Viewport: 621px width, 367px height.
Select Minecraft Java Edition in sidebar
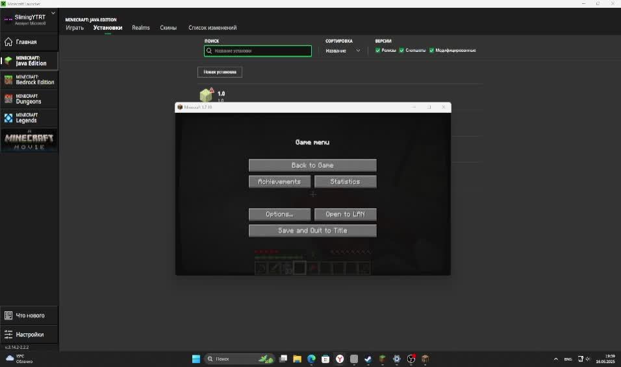[29, 61]
